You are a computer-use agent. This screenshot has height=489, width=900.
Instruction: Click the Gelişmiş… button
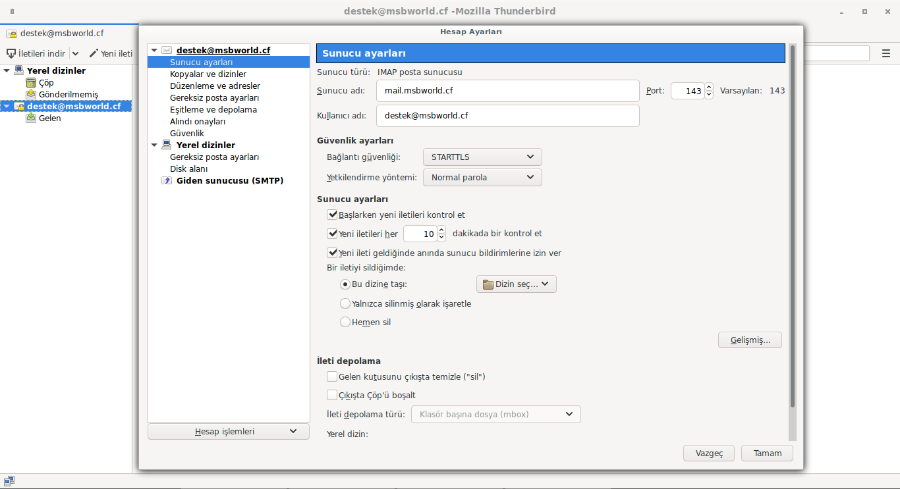tap(750, 340)
